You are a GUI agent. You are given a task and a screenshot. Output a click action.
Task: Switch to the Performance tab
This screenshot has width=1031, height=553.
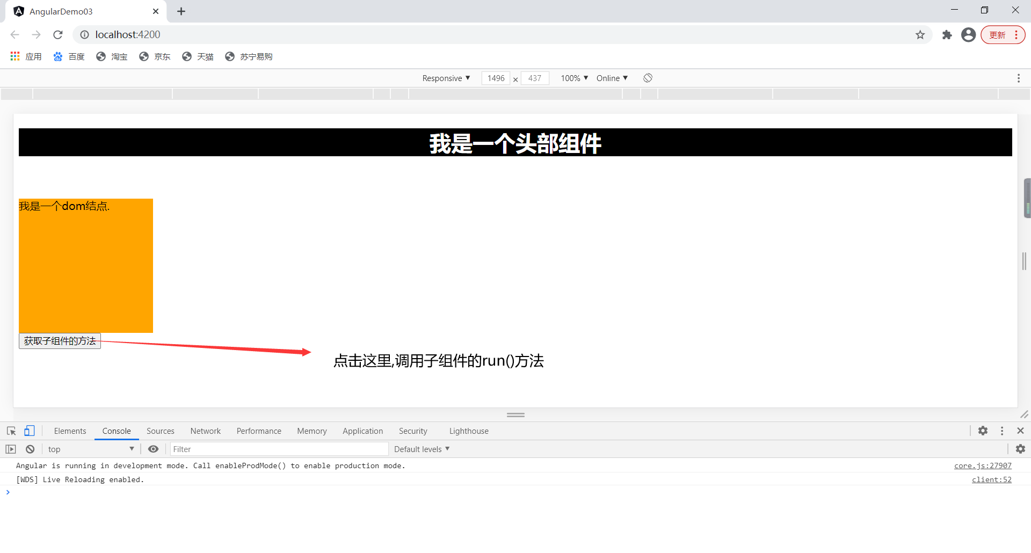click(x=259, y=431)
